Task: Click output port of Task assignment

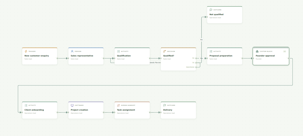Action: click(150, 112)
